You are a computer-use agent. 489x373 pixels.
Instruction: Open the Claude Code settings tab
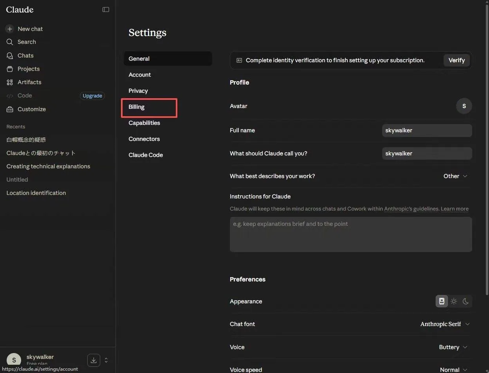(x=168, y=155)
